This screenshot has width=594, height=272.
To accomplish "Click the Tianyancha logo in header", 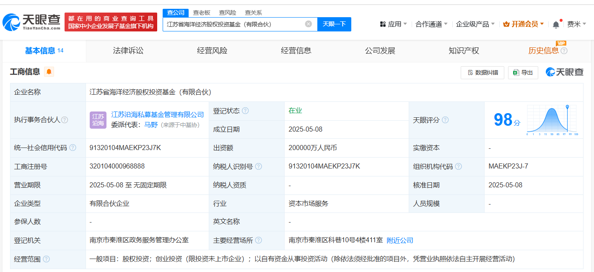I will tap(31, 22).
